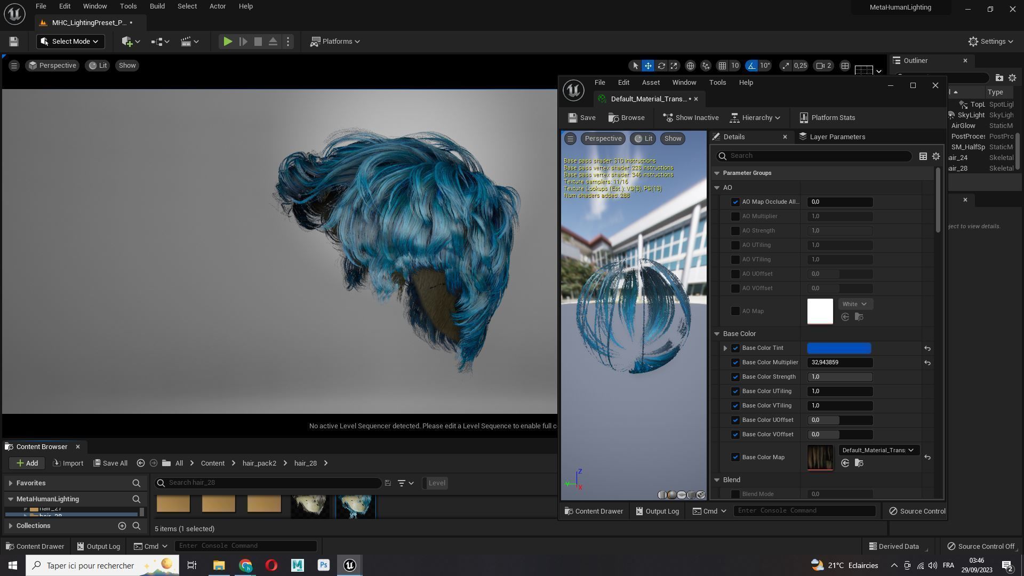Image resolution: width=1024 pixels, height=576 pixels.
Task: Open the Hierarchy dropdown in material editor
Action: [755, 118]
